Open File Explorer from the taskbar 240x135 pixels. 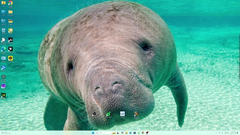[x=126, y=133]
